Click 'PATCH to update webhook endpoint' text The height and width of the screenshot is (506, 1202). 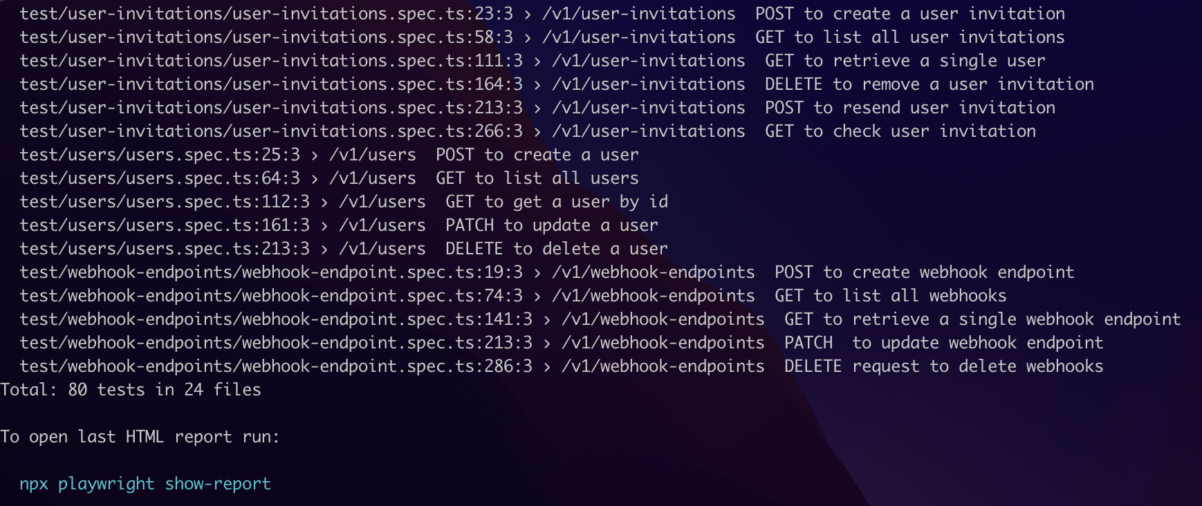point(944,343)
